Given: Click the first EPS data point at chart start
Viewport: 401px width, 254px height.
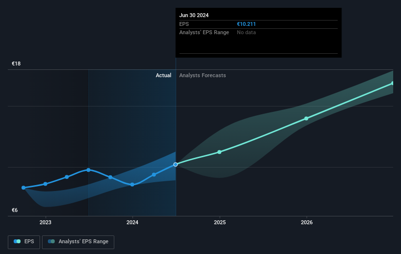Looking at the screenshot, I should [x=23, y=188].
